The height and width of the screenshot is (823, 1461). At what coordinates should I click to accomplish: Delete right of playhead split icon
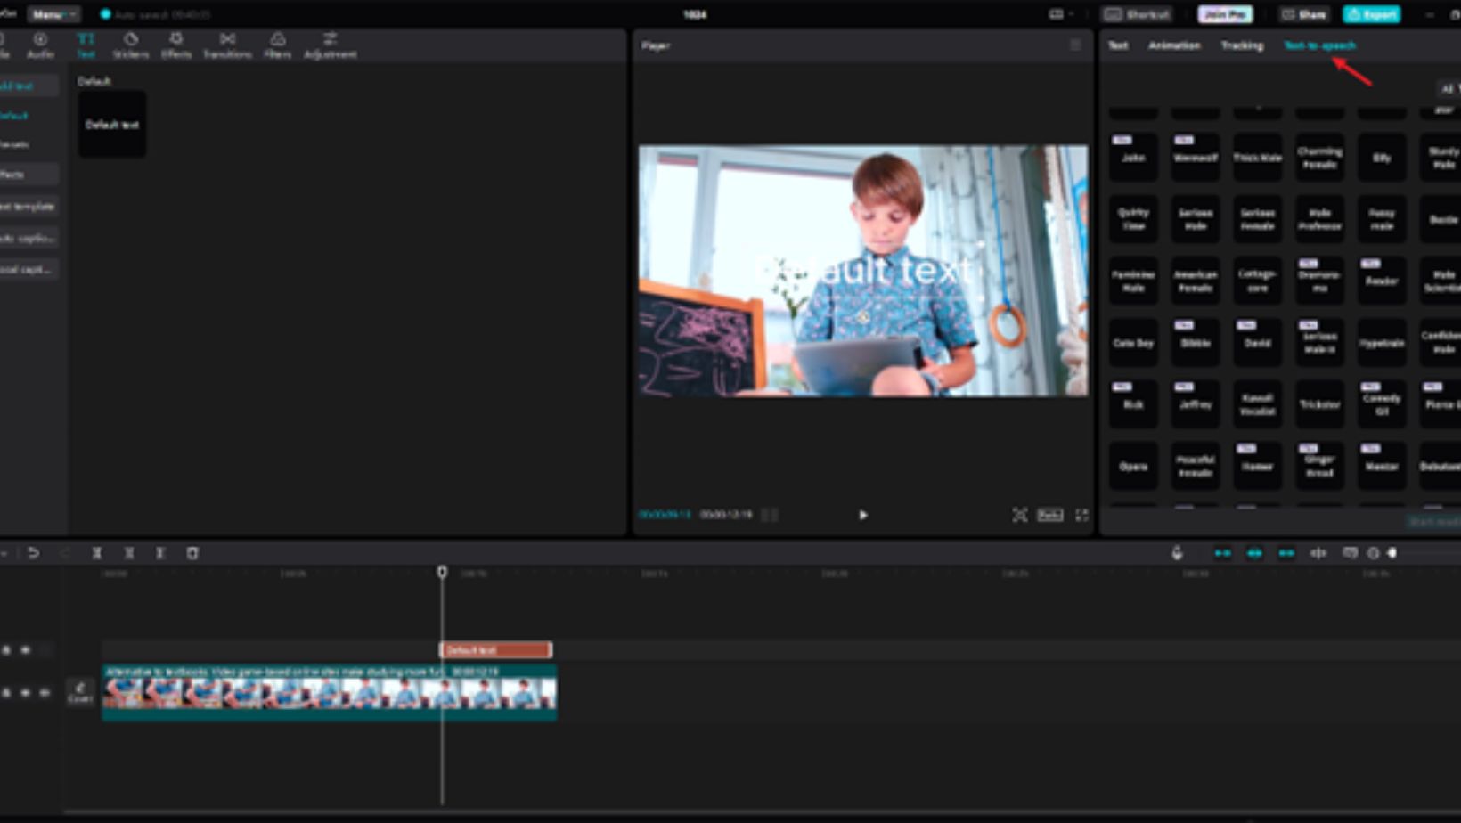(x=160, y=553)
